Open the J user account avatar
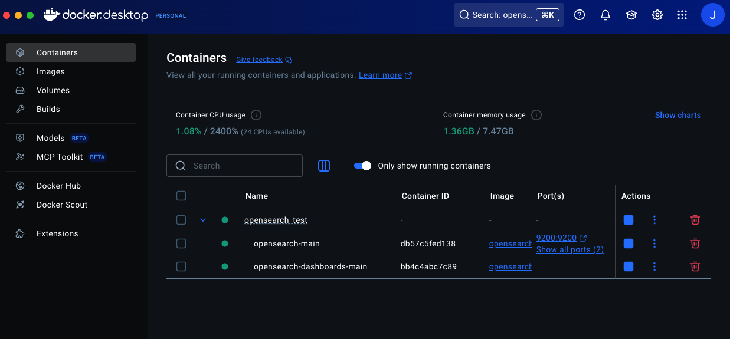 pos(713,15)
